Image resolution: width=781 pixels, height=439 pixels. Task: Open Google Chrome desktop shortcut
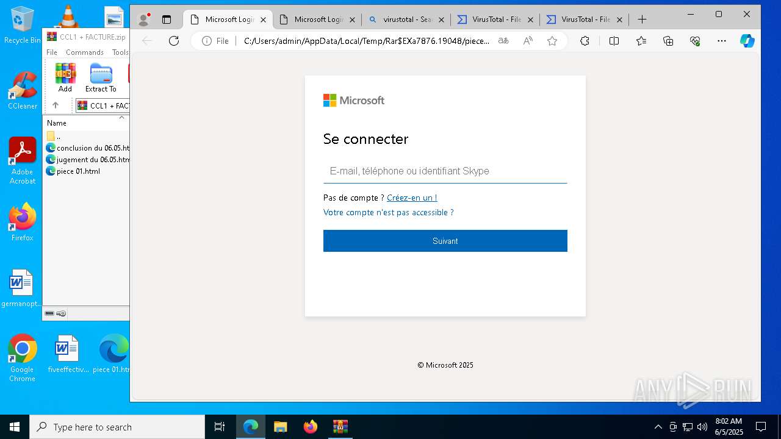click(x=23, y=358)
